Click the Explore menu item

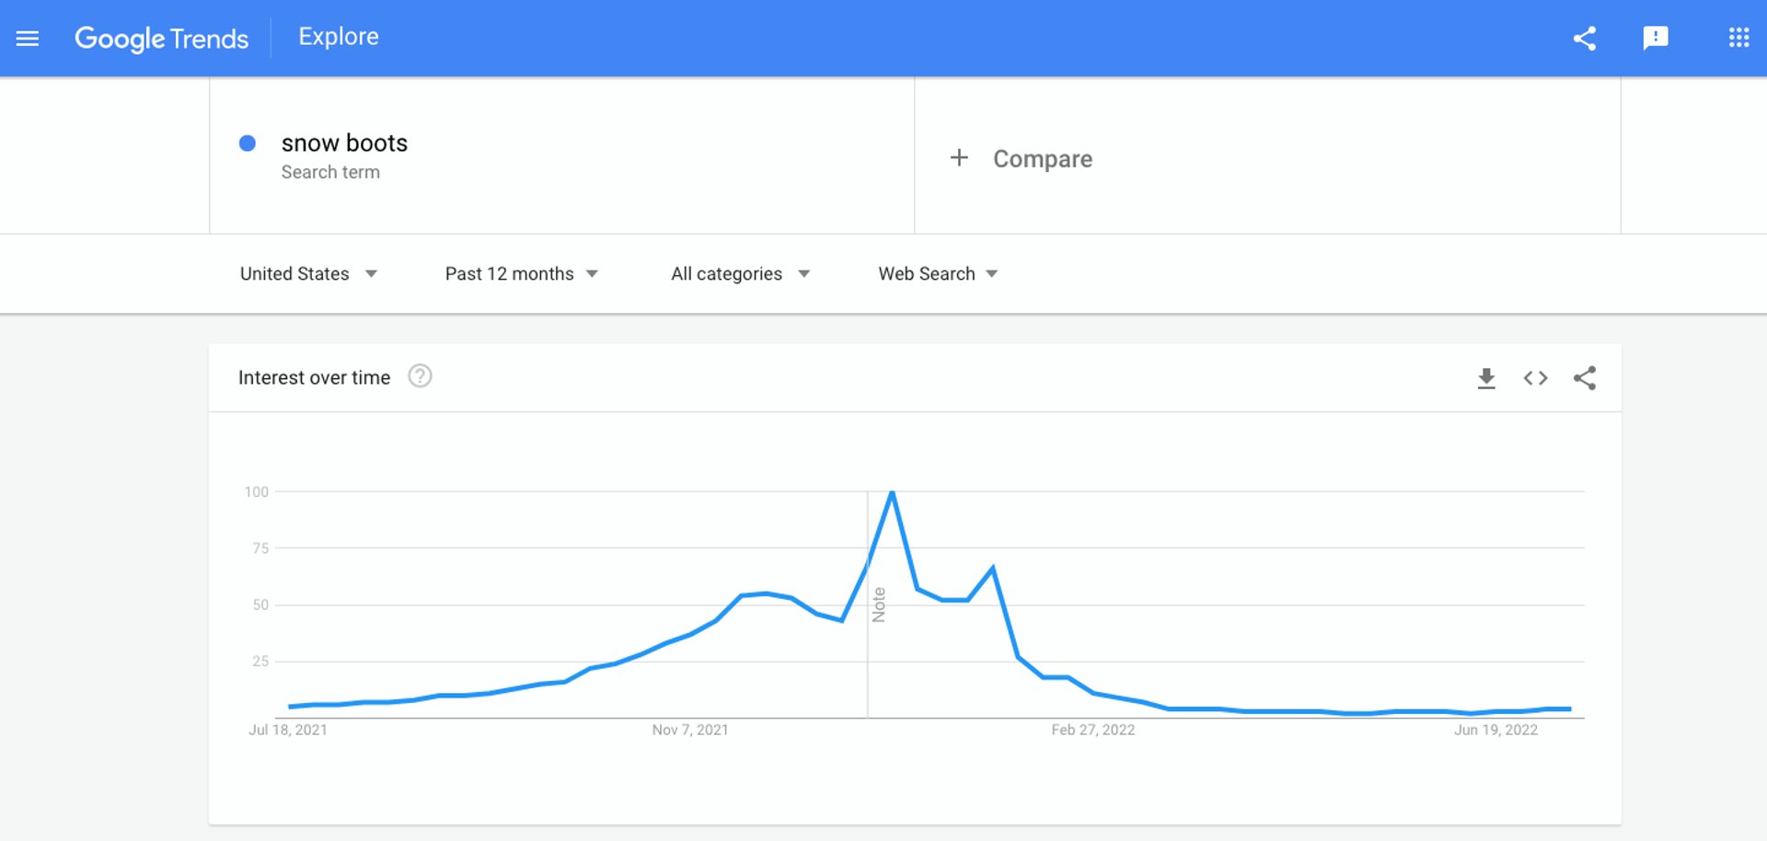[x=338, y=37]
